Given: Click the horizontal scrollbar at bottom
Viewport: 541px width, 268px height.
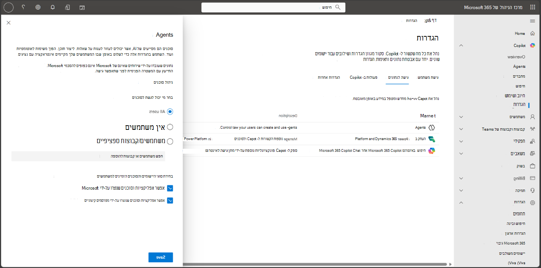Looking at the screenshot, I should click(x=315, y=264).
